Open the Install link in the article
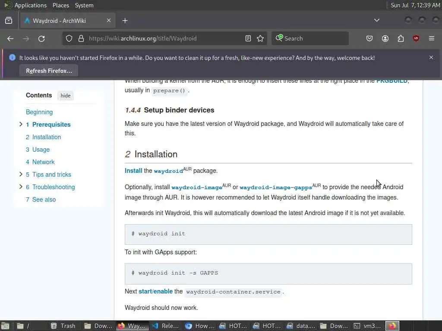Viewport: 442px width, 331px height. tap(133, 171)
